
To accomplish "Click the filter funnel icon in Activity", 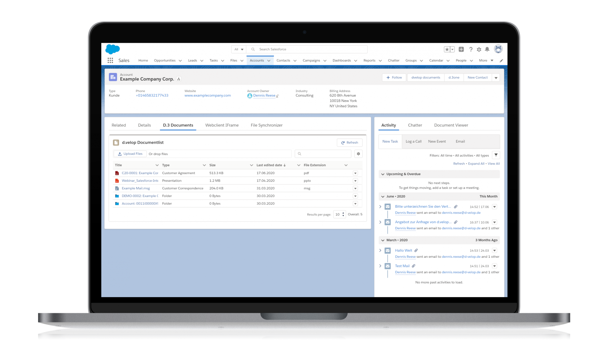I will [496, 155].
